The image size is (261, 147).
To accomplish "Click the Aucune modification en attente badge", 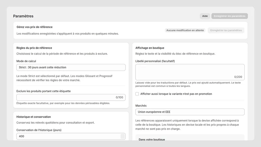I will 185,30.
